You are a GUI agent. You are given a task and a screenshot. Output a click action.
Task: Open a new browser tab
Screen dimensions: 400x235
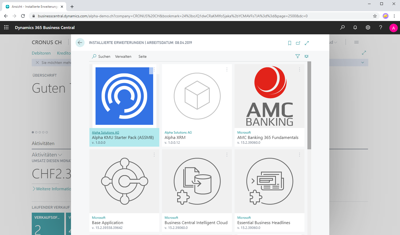72,7
